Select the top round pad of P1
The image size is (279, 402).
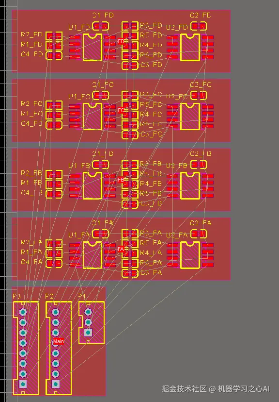click(88, 312)
